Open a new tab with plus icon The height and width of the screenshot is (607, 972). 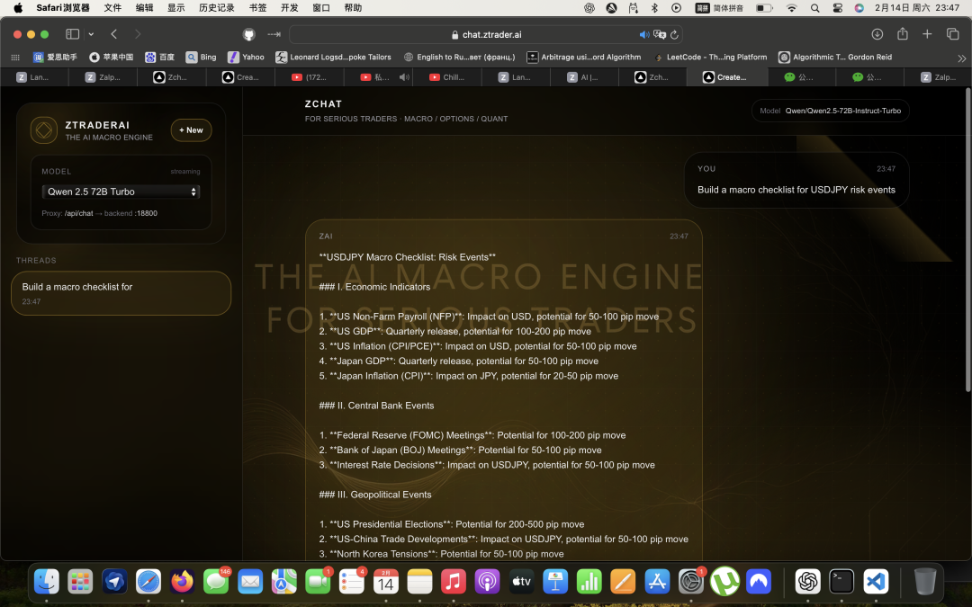[927, 34]
